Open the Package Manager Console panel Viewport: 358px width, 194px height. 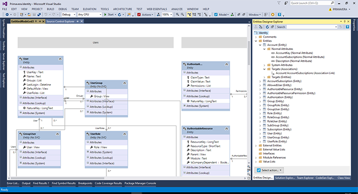tap(140, 183)
